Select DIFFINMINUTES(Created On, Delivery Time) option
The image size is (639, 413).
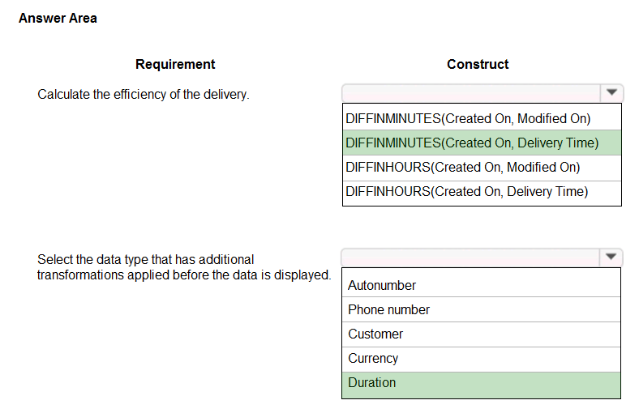[482, 143]
